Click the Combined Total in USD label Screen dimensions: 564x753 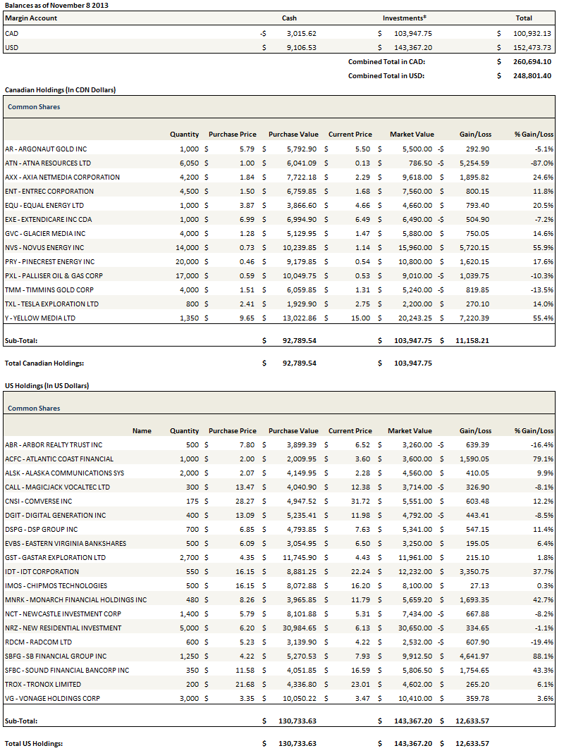coord(386,75)
